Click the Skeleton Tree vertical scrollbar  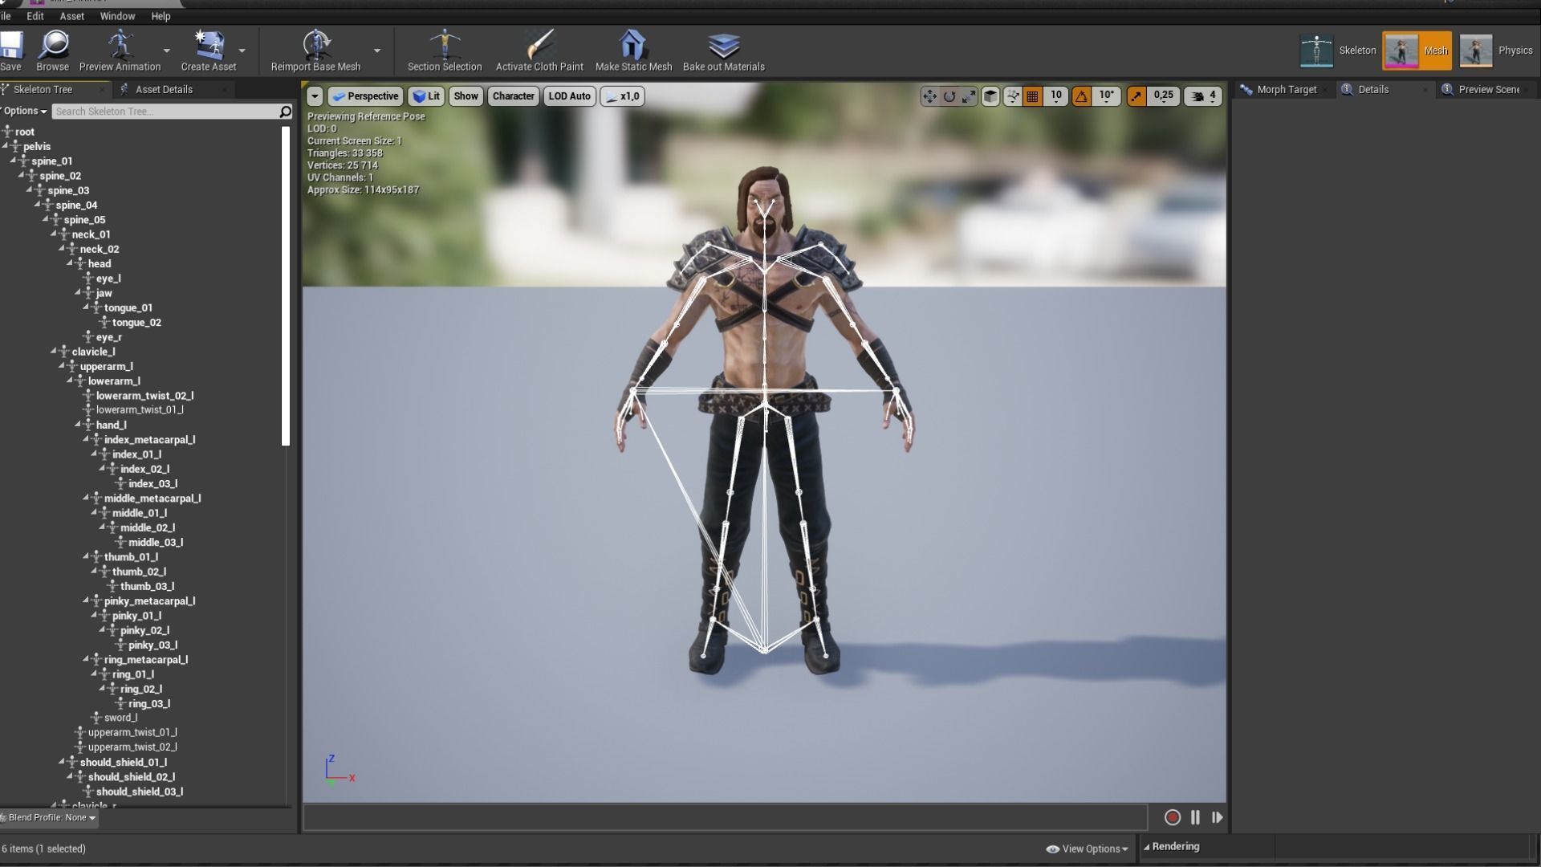click(286, 286)
